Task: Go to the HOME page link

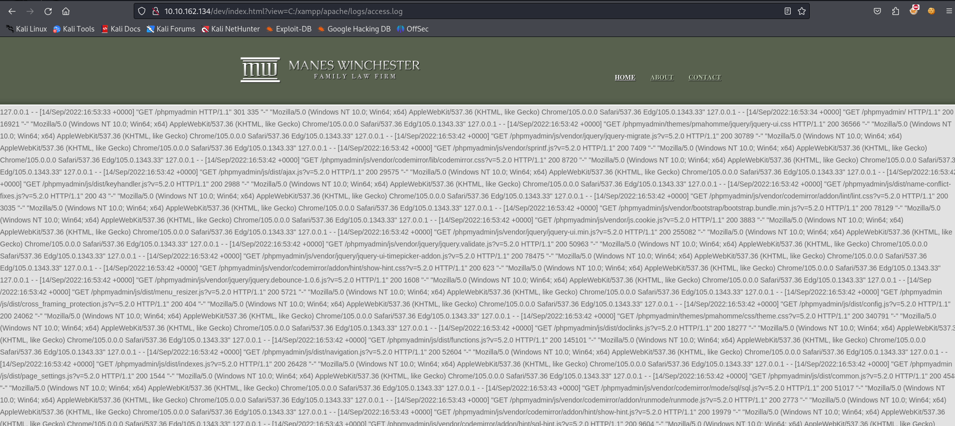Action: (625, 77)
